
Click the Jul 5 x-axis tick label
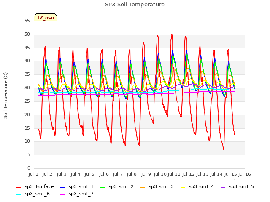click(x=89, y=174)
